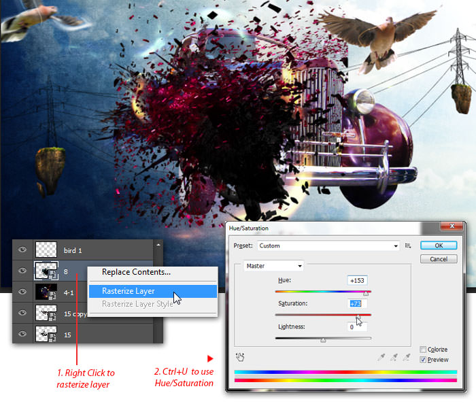Uncheck the Preview checkbox
The width and height of the screenshot is (476, 408).
[423, 360]
